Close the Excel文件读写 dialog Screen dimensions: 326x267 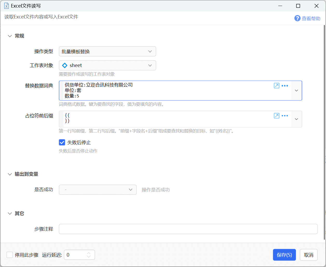[316, 6]
